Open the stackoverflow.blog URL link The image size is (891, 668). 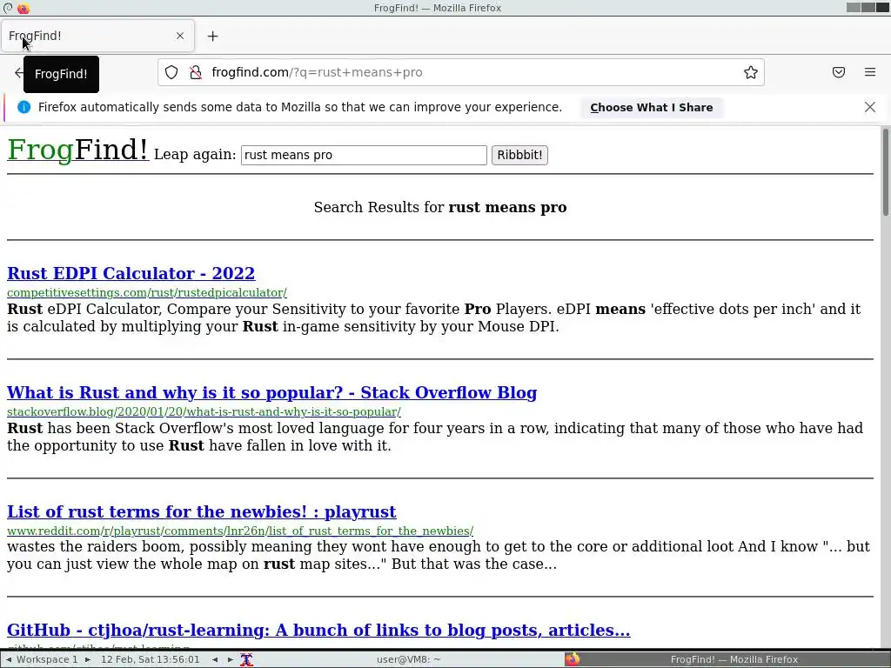pyautogui.click(x=204, y=411)
